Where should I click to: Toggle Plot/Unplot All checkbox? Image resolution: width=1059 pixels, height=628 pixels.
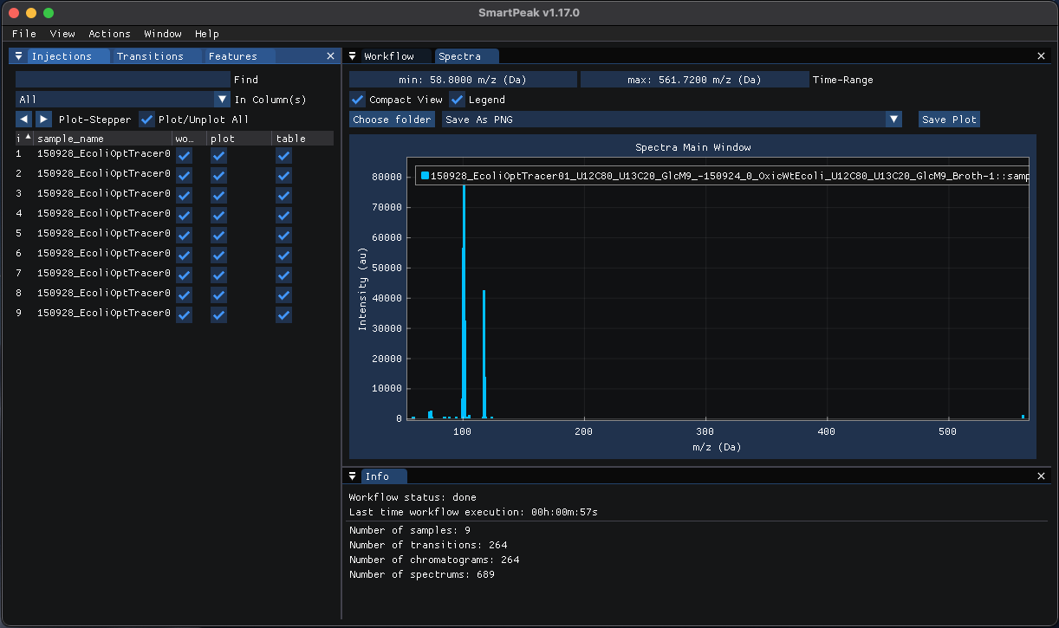[x=147, y=120]
